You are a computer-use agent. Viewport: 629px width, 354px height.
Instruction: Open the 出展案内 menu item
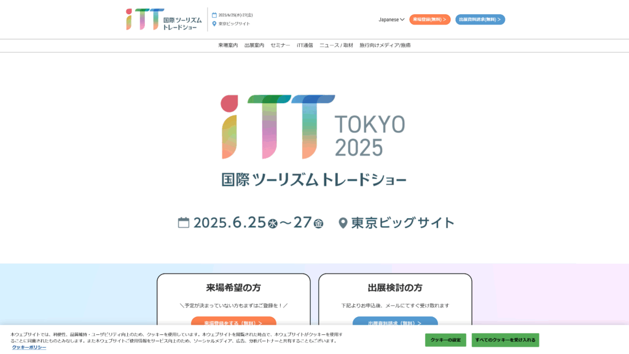[x=254, y=45]
